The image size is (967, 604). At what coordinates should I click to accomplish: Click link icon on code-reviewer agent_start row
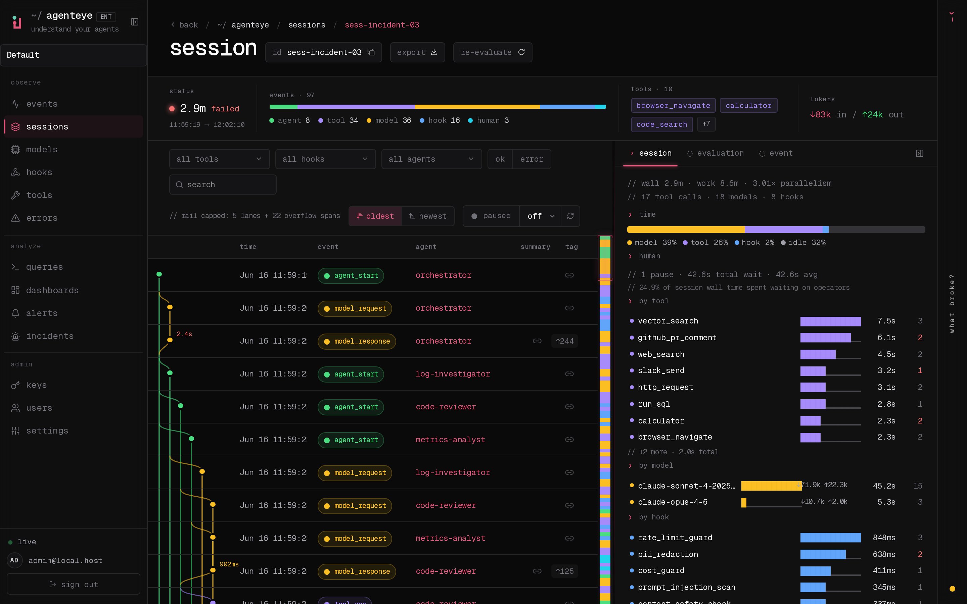569,407
